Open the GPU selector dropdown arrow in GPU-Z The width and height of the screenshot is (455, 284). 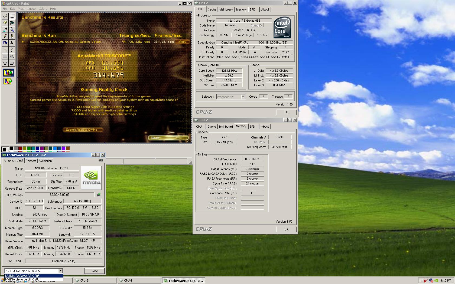click(60, 271)
